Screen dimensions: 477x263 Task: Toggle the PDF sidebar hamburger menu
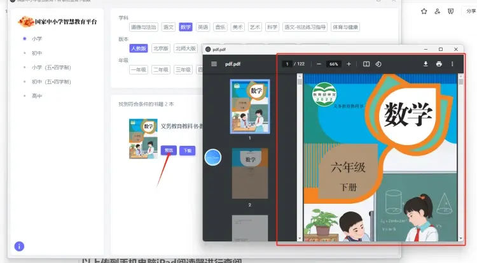point(214,64)
